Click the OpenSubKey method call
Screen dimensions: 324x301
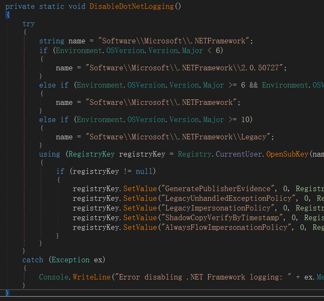pos(287,154)
